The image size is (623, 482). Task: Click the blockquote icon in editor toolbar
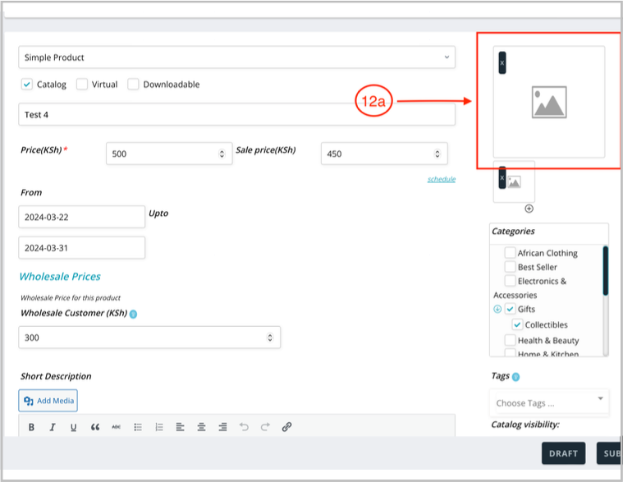point(95,427)
